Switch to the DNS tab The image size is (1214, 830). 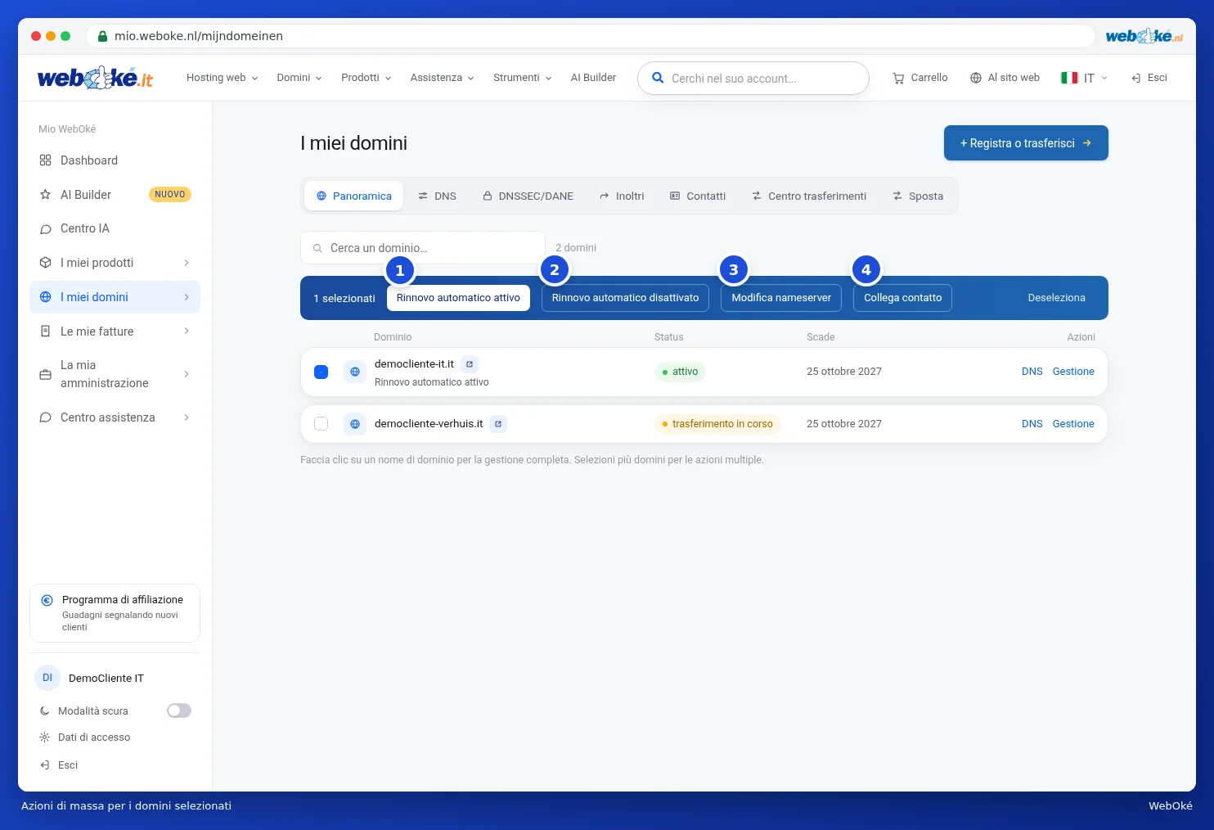438,196
